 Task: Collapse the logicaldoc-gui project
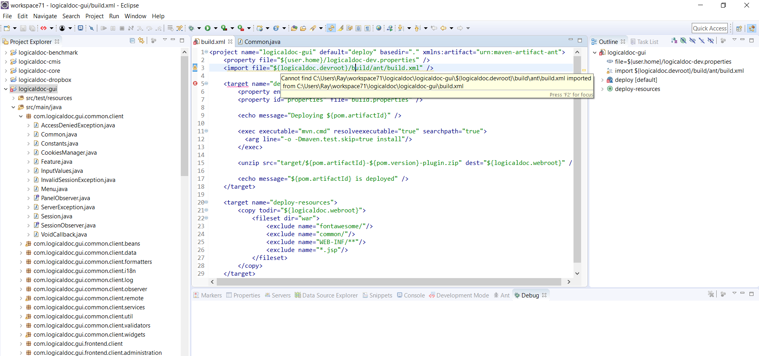(x=6, y=89)
